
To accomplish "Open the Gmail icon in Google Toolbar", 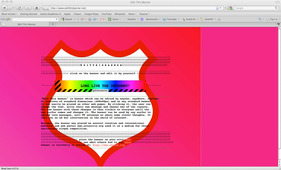I will click(102, 19).
